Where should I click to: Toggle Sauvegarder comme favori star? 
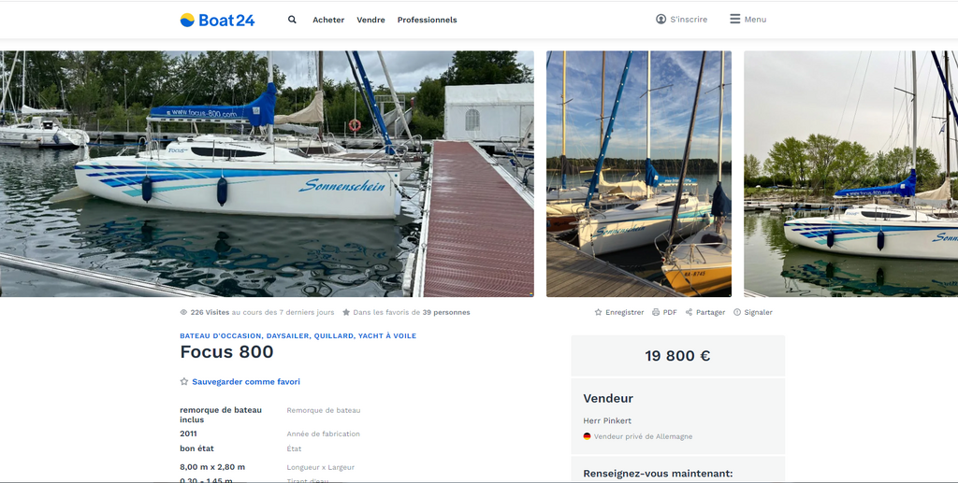tap(184, 382)
